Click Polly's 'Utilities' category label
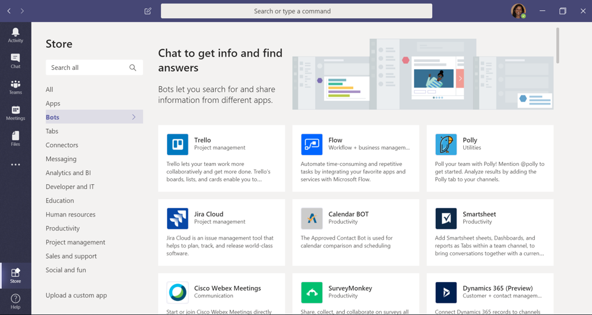Viewport: 592px width, 315px height. pos(472,148)
